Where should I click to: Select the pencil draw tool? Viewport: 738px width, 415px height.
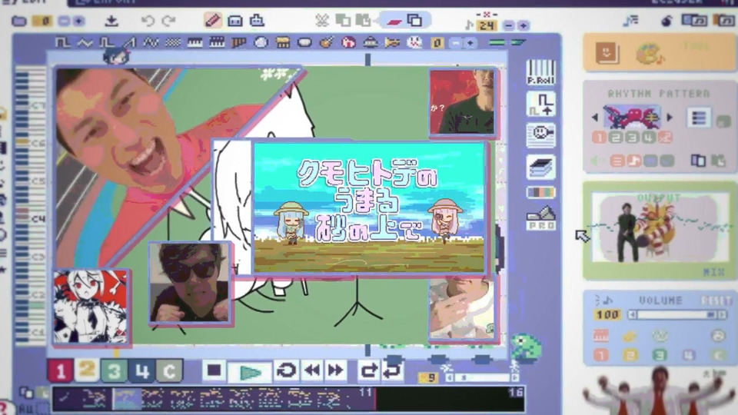pos(213,20)
